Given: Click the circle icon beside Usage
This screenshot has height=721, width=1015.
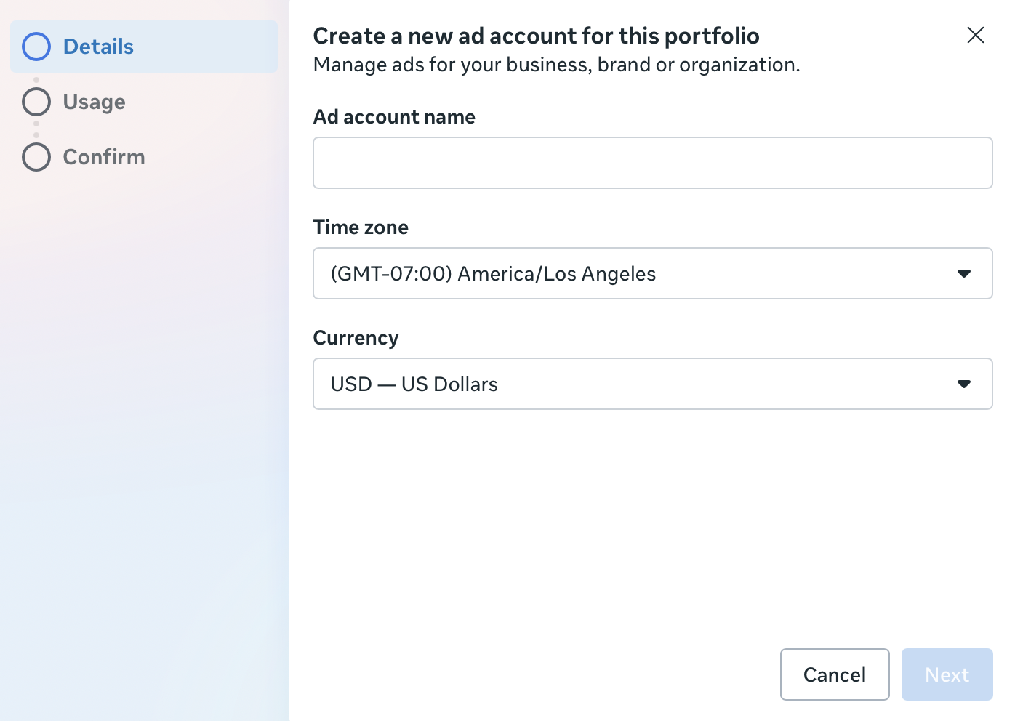Looking at the screenshot, I should tap(36, 102).
